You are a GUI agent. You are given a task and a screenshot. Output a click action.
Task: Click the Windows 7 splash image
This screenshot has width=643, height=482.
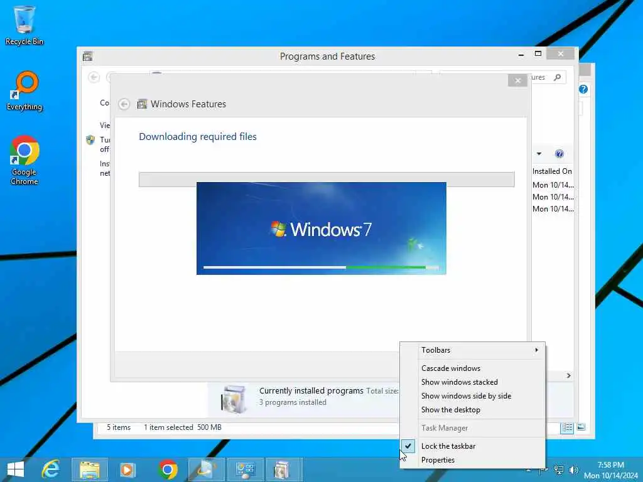(x=321, y=228)
